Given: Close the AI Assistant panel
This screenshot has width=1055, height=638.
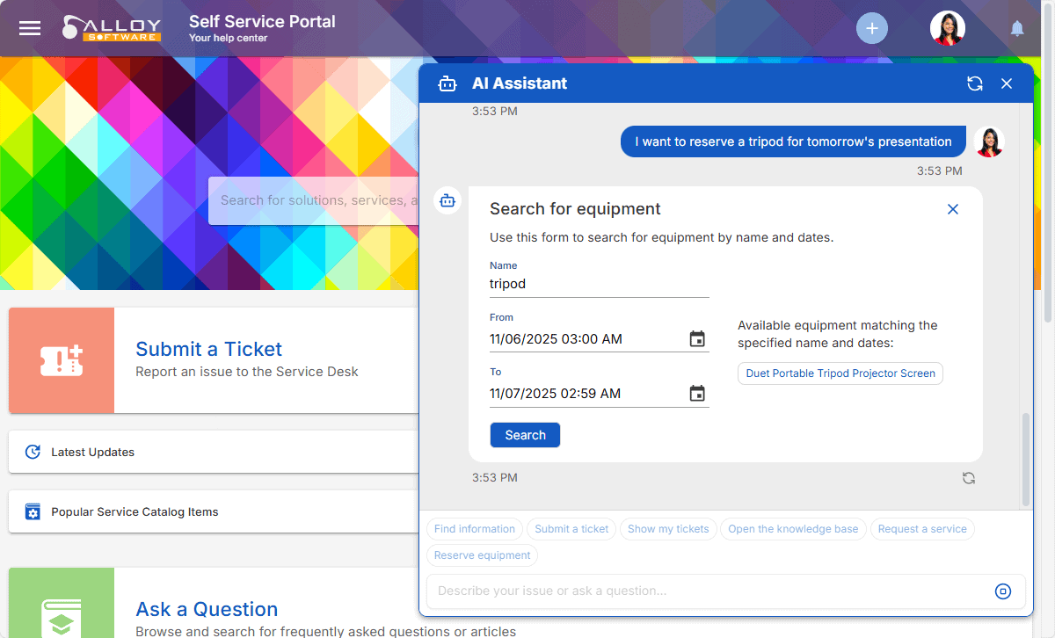Looking at the screenshot, I should 1007,83.
